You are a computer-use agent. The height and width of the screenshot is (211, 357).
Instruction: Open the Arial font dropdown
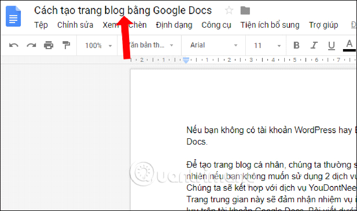point(214,45)
